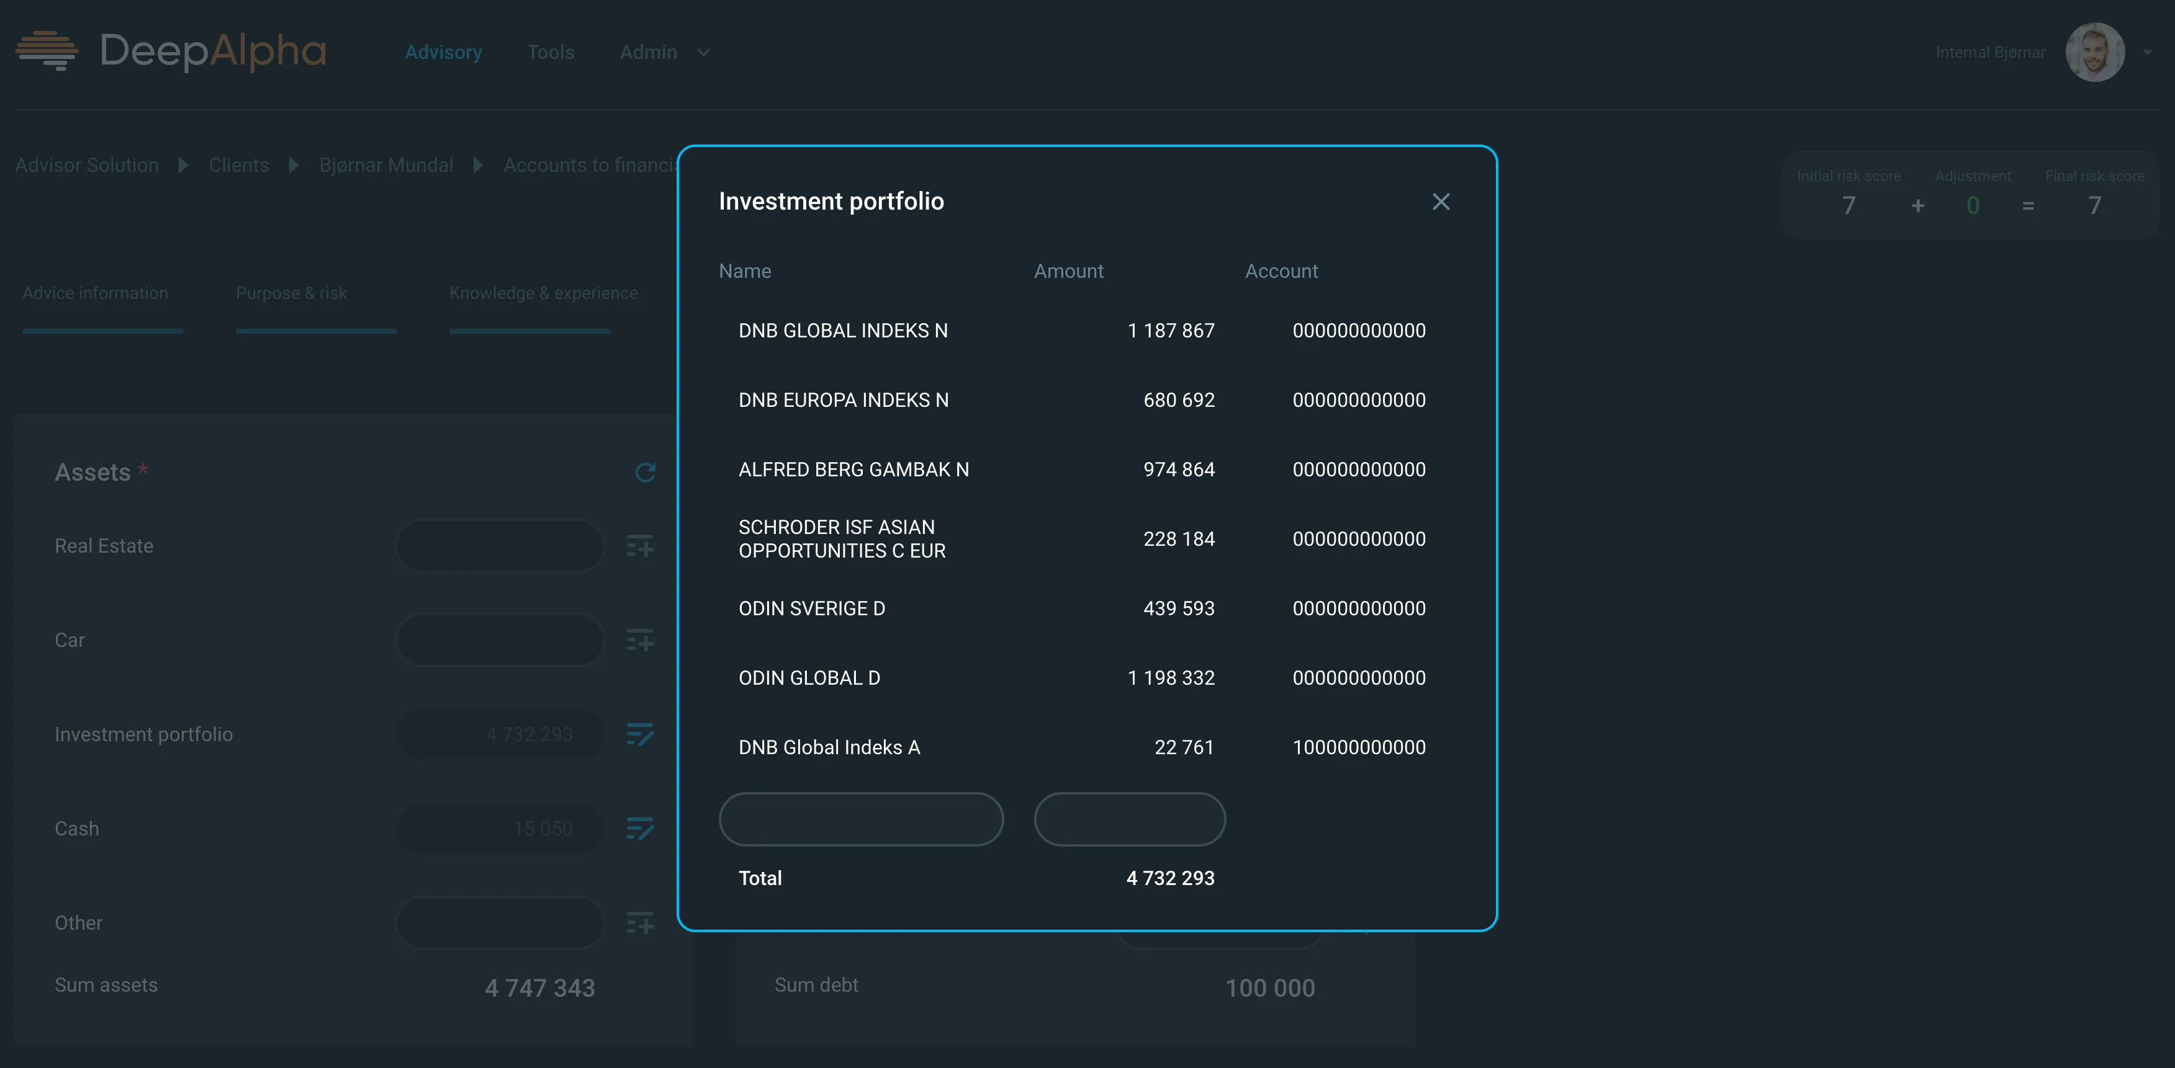Click the Cash value field
This screenshot has width=2175, height=1068.
[x=500, y=829]
